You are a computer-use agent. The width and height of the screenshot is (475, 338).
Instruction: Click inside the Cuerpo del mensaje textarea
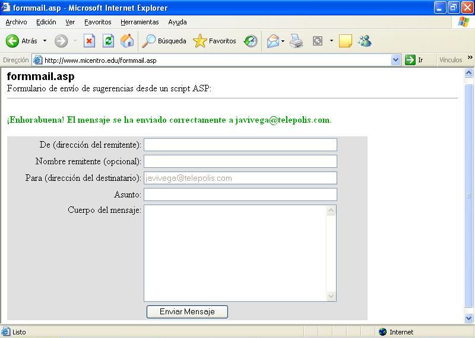pyautogui.click(x=235, y=253)
